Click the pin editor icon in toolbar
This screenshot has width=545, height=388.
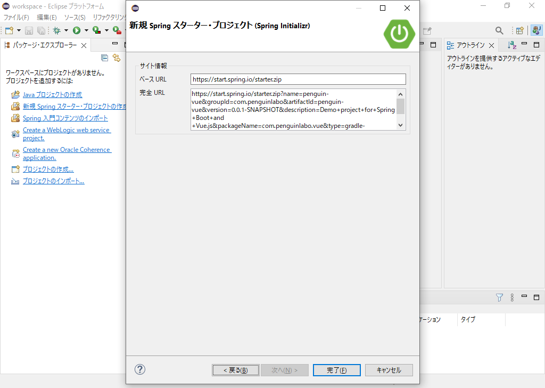point(427,30)
